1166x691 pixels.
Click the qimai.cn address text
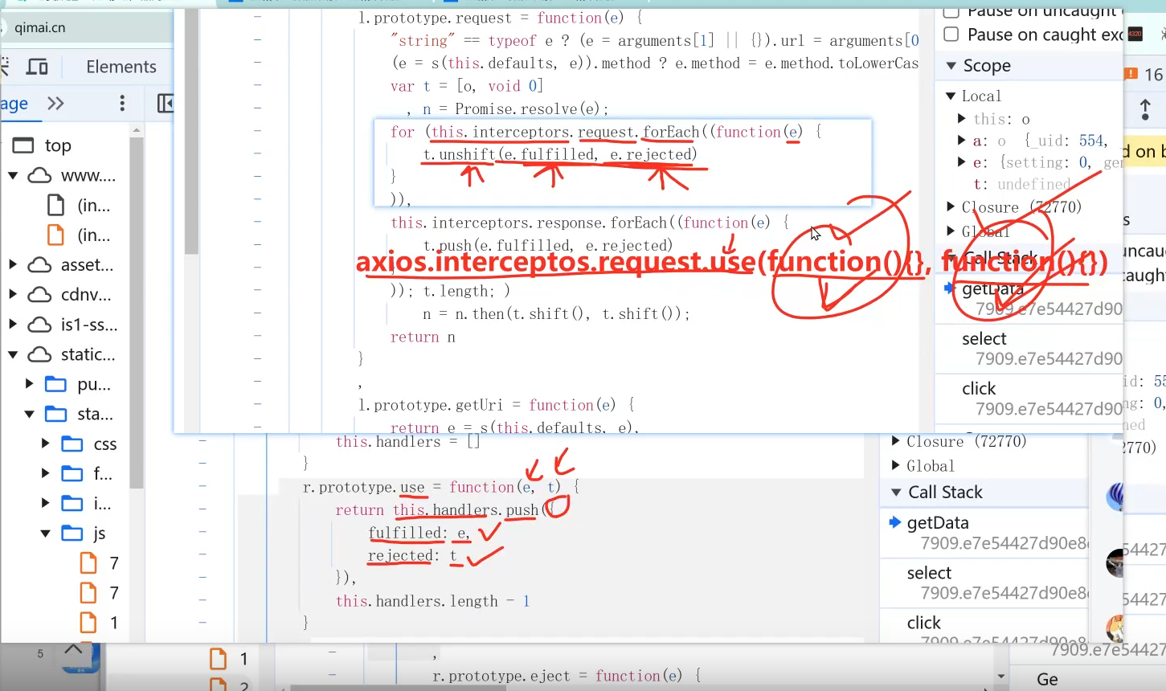pos(40,27)
